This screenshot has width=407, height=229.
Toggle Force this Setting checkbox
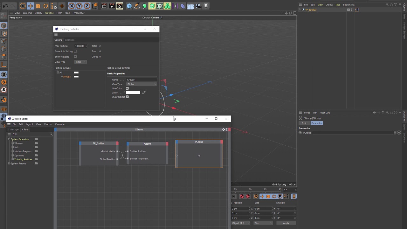click(x=75, y=51)
